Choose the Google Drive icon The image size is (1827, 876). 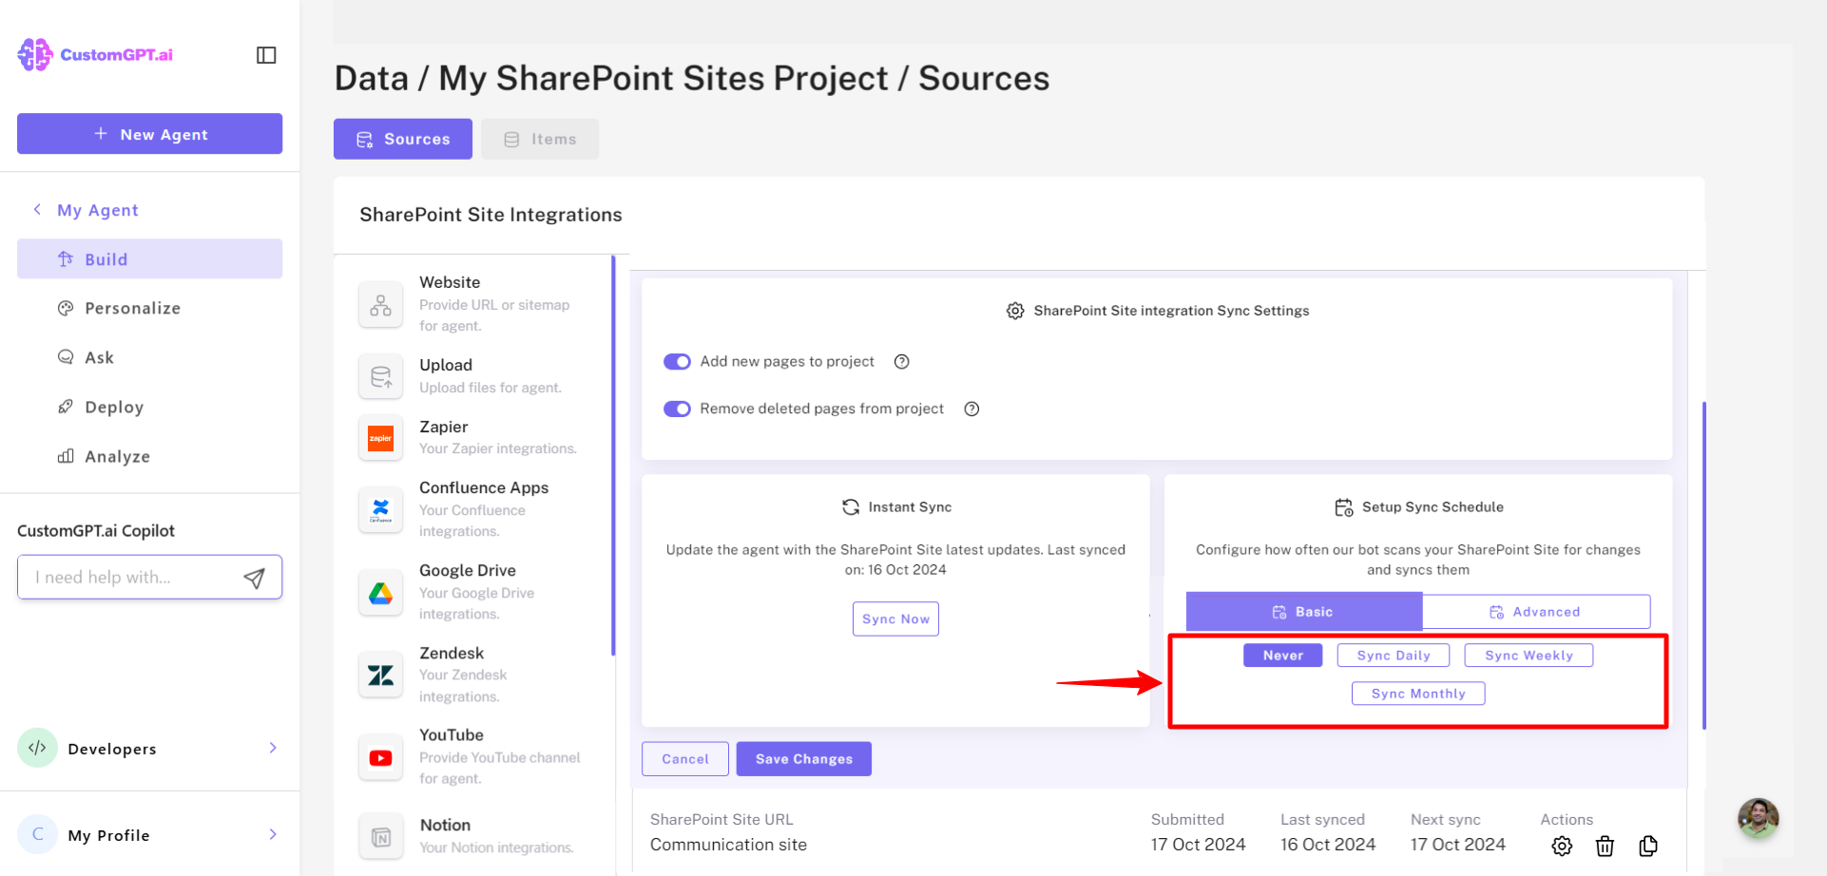(380, 593)
